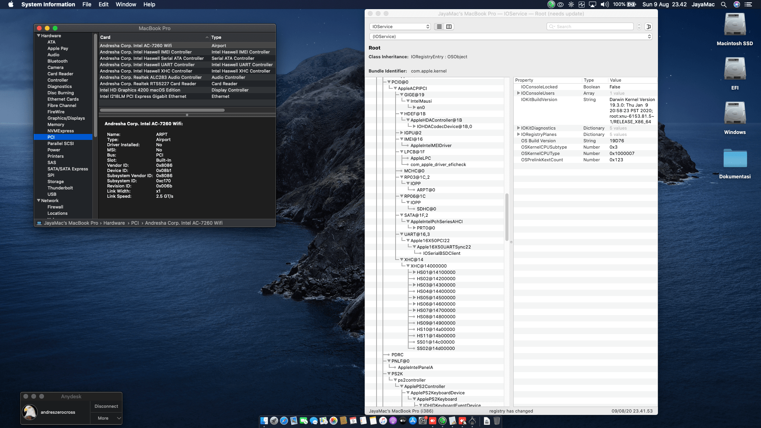
Task: Collapse the Hardware section in sidebar
Action: coord(38,36)
